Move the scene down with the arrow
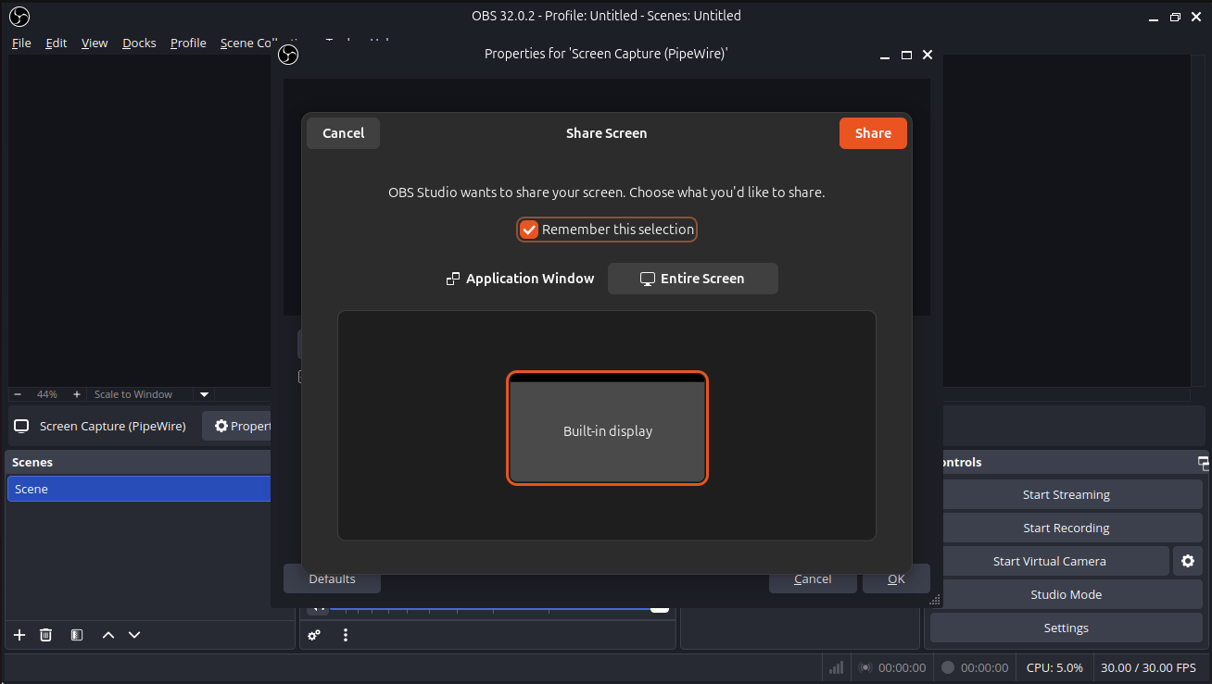 click(x=134, y=635)
